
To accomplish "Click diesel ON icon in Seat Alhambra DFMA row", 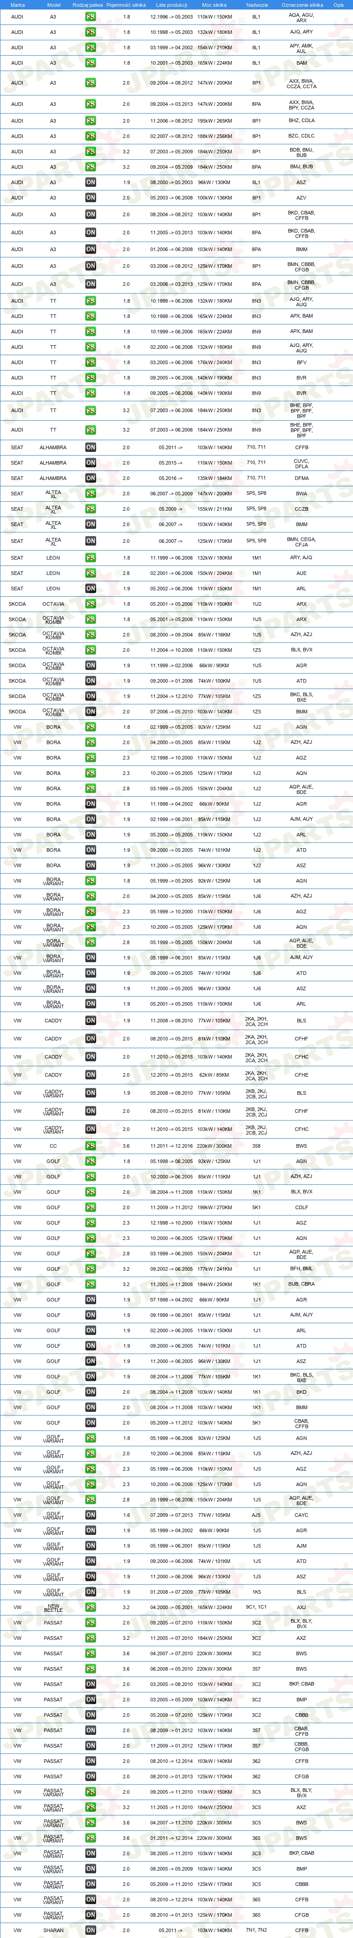I will pyautogui.click(x=90, y=479).
